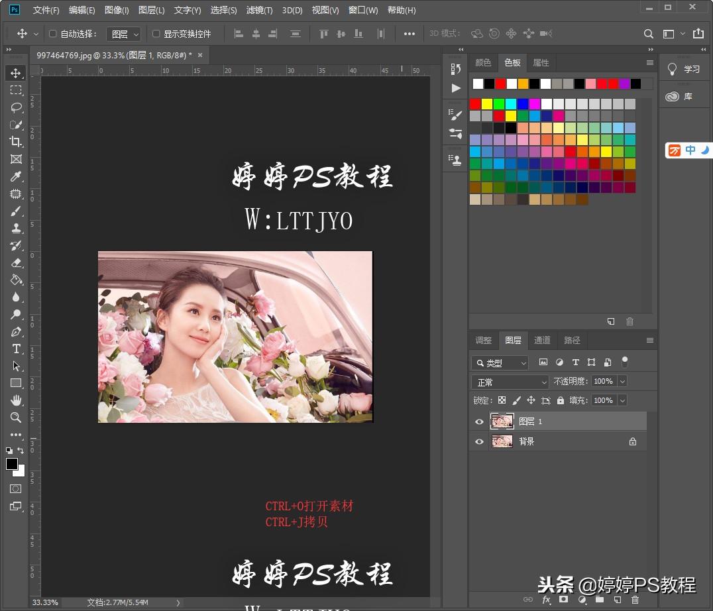Switch to the 颜色 panel tab
Viewport: 713px width, 611px height.
point(483,63)
